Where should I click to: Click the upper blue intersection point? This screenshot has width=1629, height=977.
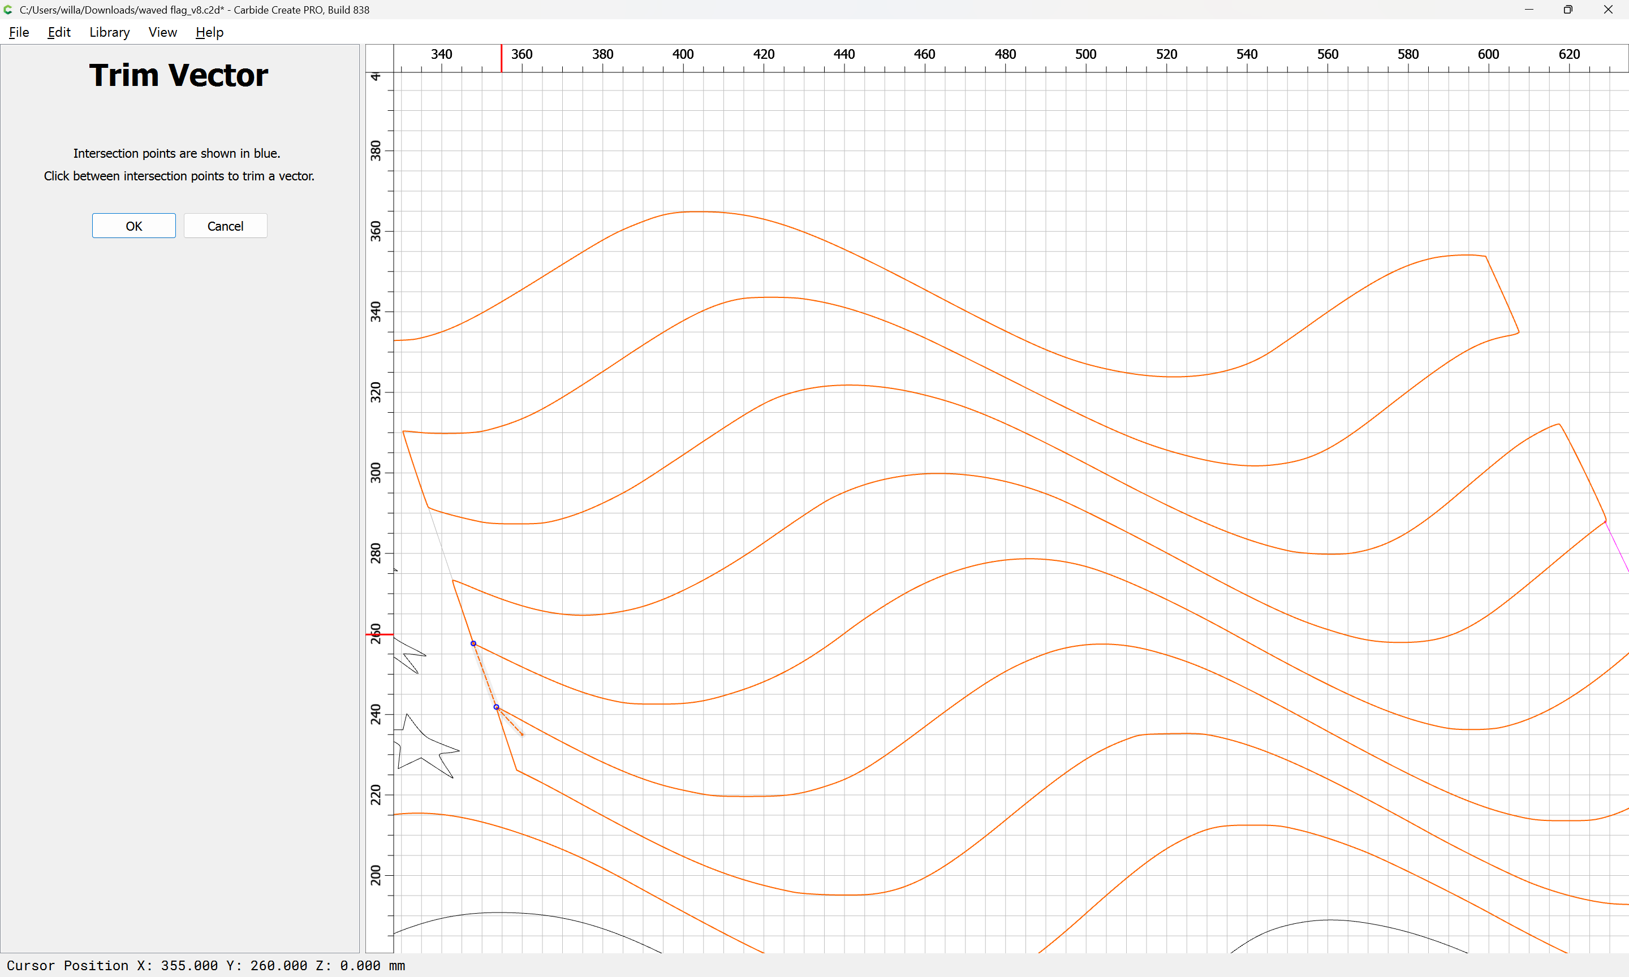click(473, 643)
